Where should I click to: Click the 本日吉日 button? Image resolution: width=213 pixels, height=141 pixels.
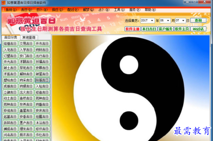(149, 29)
